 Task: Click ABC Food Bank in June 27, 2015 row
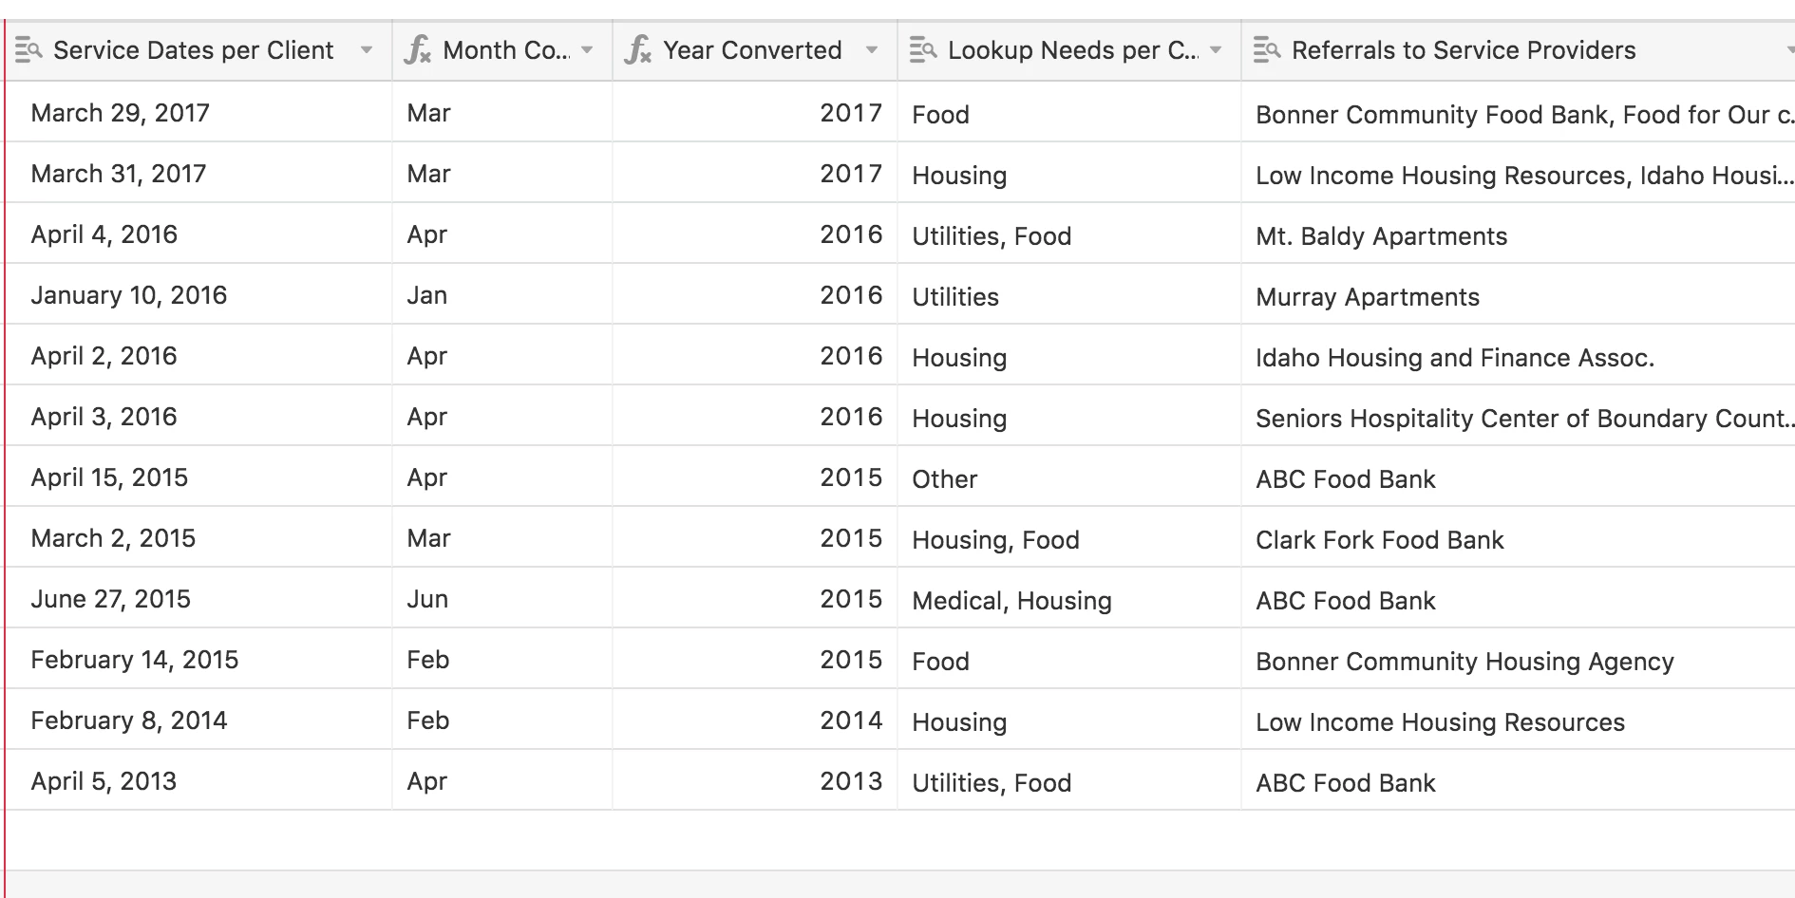pos(1519,598)
